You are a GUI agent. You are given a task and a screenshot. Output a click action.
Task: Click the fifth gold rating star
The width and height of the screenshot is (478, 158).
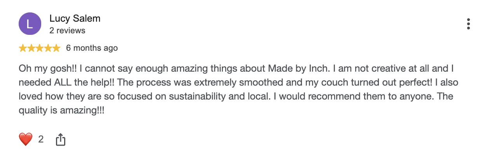(56, 48)
